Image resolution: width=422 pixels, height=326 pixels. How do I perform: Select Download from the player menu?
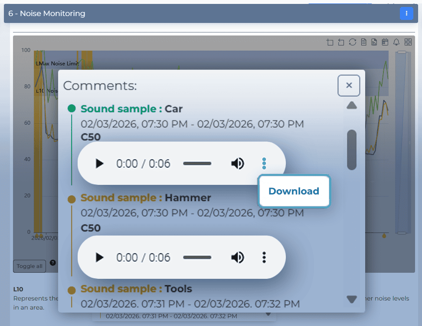coord(294,191)
